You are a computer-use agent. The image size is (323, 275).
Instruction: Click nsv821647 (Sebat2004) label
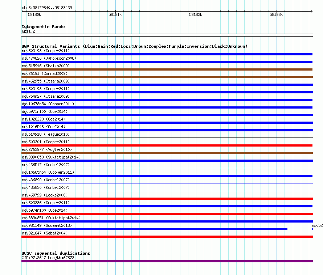click(x=45, y=233)
